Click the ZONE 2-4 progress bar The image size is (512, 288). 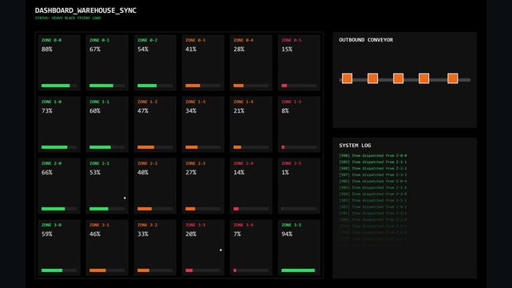tap(251, 209)
